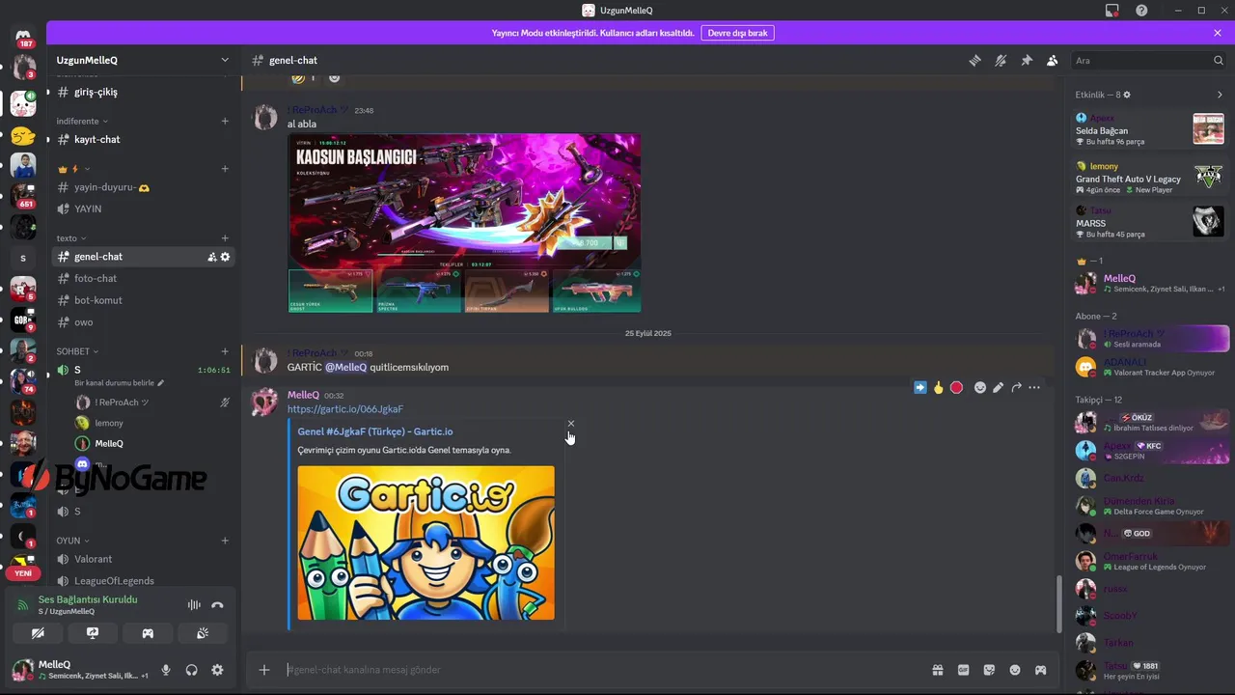Open Grand Theft Auto V Legacy activity
Viewport: 1235px width, 695px height.
point(1149,178)
